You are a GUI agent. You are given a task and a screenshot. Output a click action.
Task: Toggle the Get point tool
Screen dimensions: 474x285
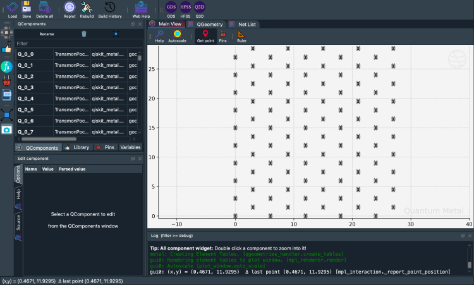(205, 36)
